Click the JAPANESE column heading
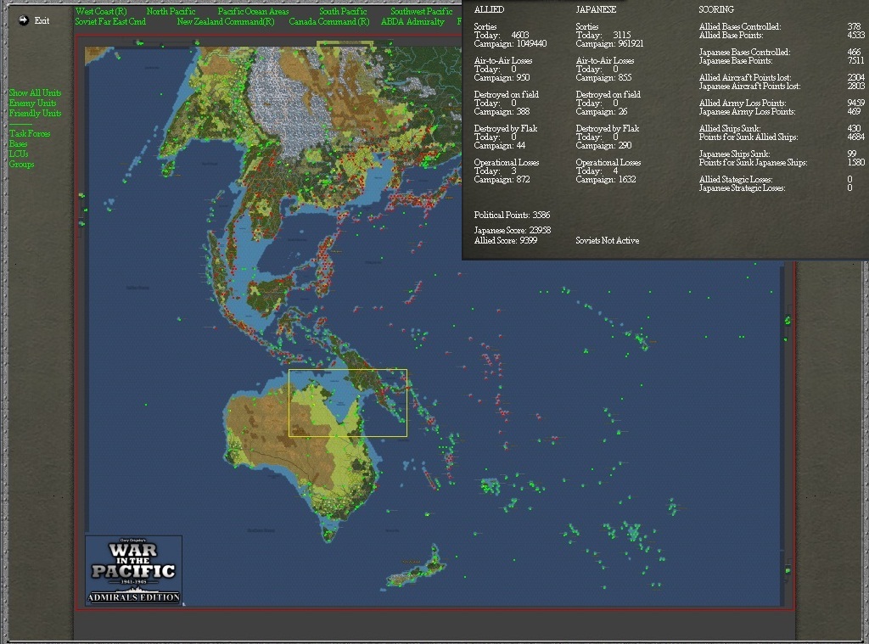This screenshot has height=644, width=869. click(x=596, y=9)
